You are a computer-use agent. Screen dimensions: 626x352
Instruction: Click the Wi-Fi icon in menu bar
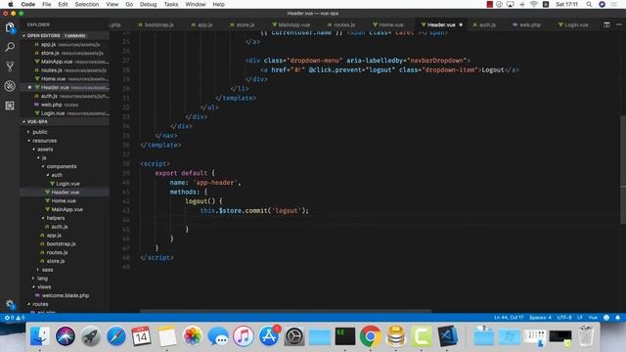click(534, 4)
